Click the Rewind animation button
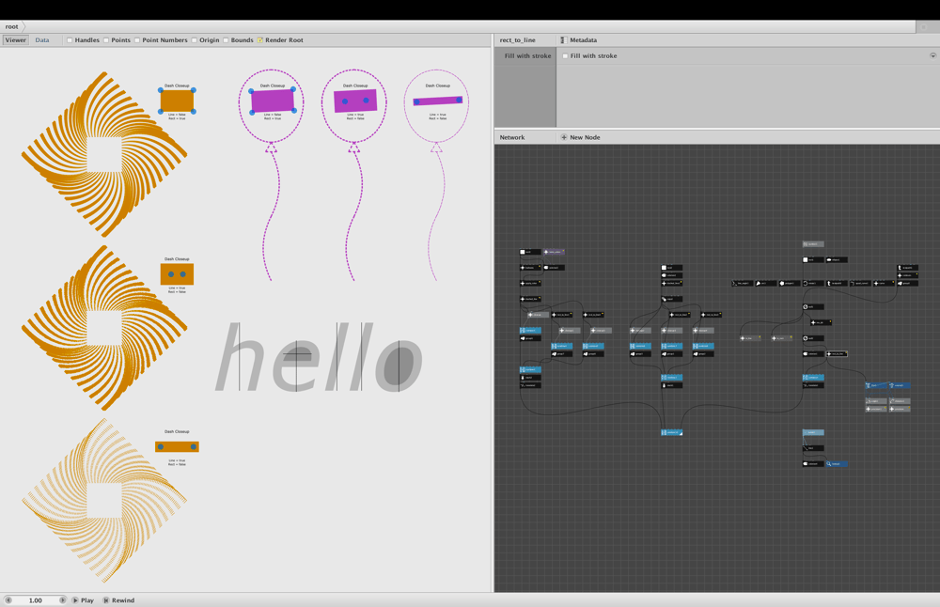 click(118, 599)
